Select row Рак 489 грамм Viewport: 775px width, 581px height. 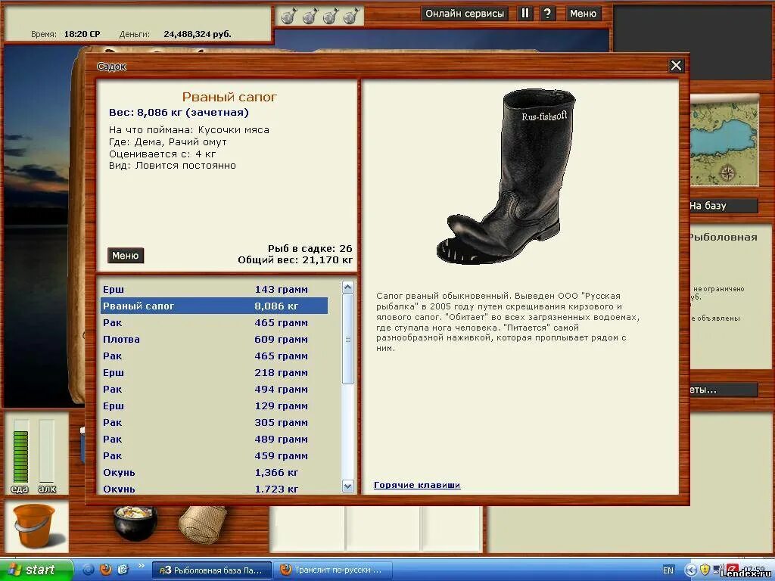click(x=214, y=440)
